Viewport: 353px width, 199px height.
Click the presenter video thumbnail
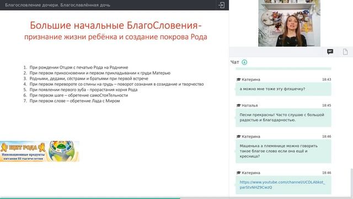[289, 23]
